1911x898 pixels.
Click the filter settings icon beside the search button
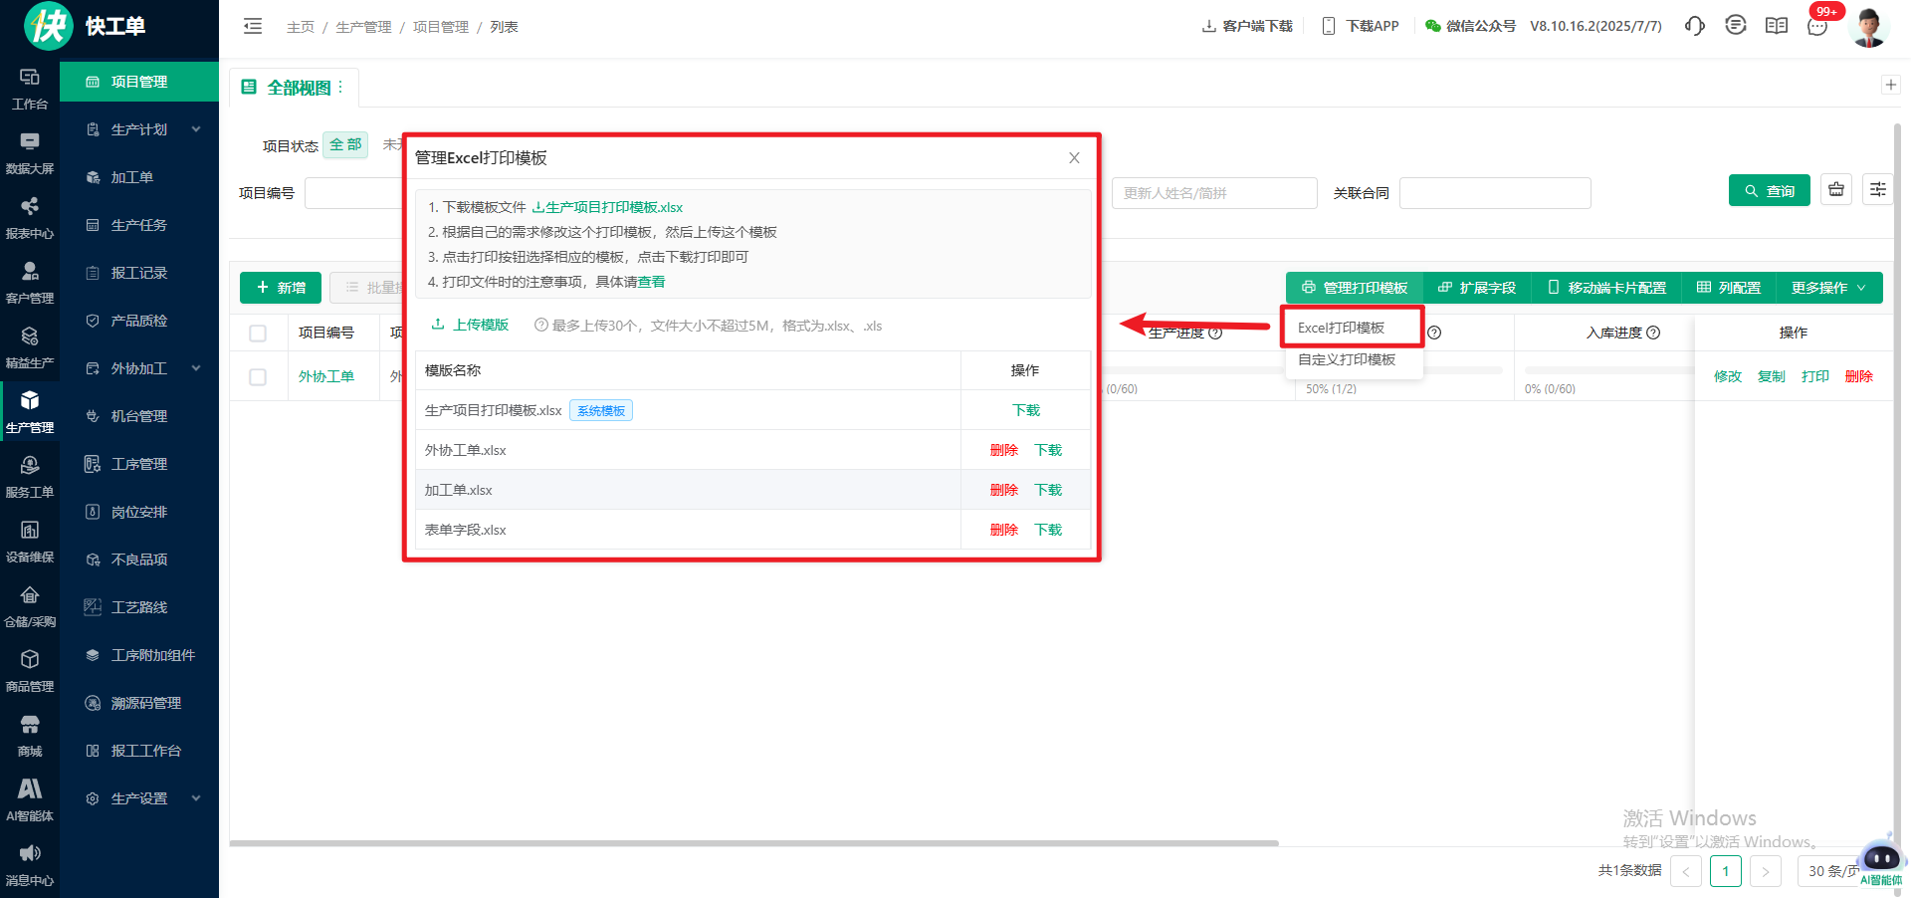[x=1877, y=190]
